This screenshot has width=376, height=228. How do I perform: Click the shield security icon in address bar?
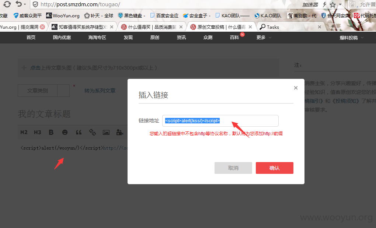tap(35, 4)
